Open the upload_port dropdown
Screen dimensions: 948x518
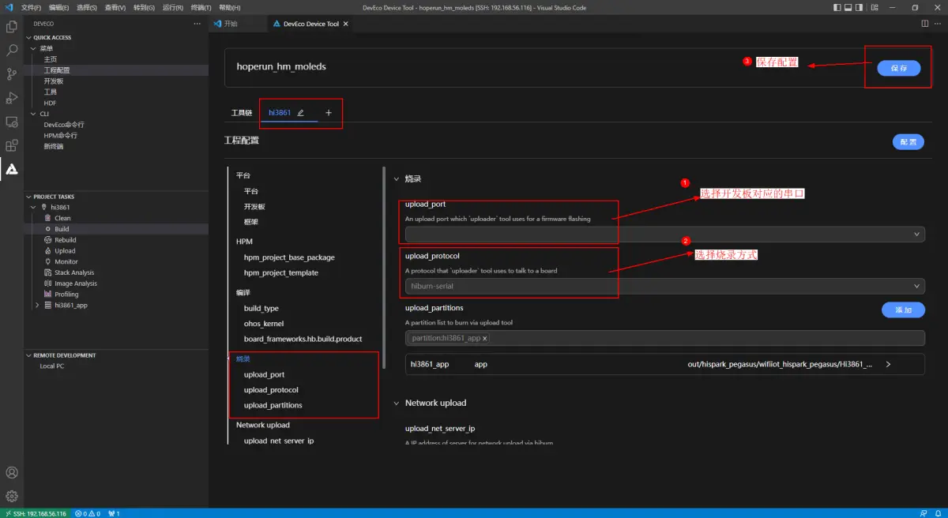[x=664, y=234]
